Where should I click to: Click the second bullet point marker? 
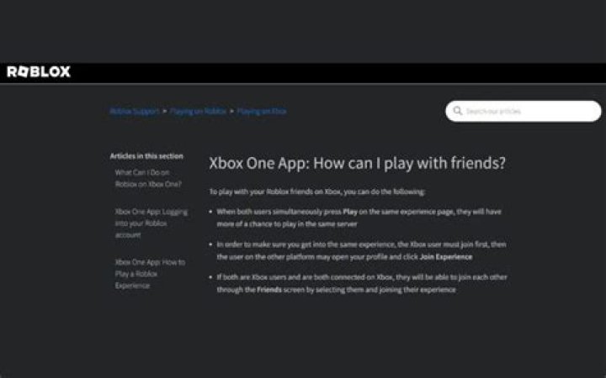(x=210, y=244)
